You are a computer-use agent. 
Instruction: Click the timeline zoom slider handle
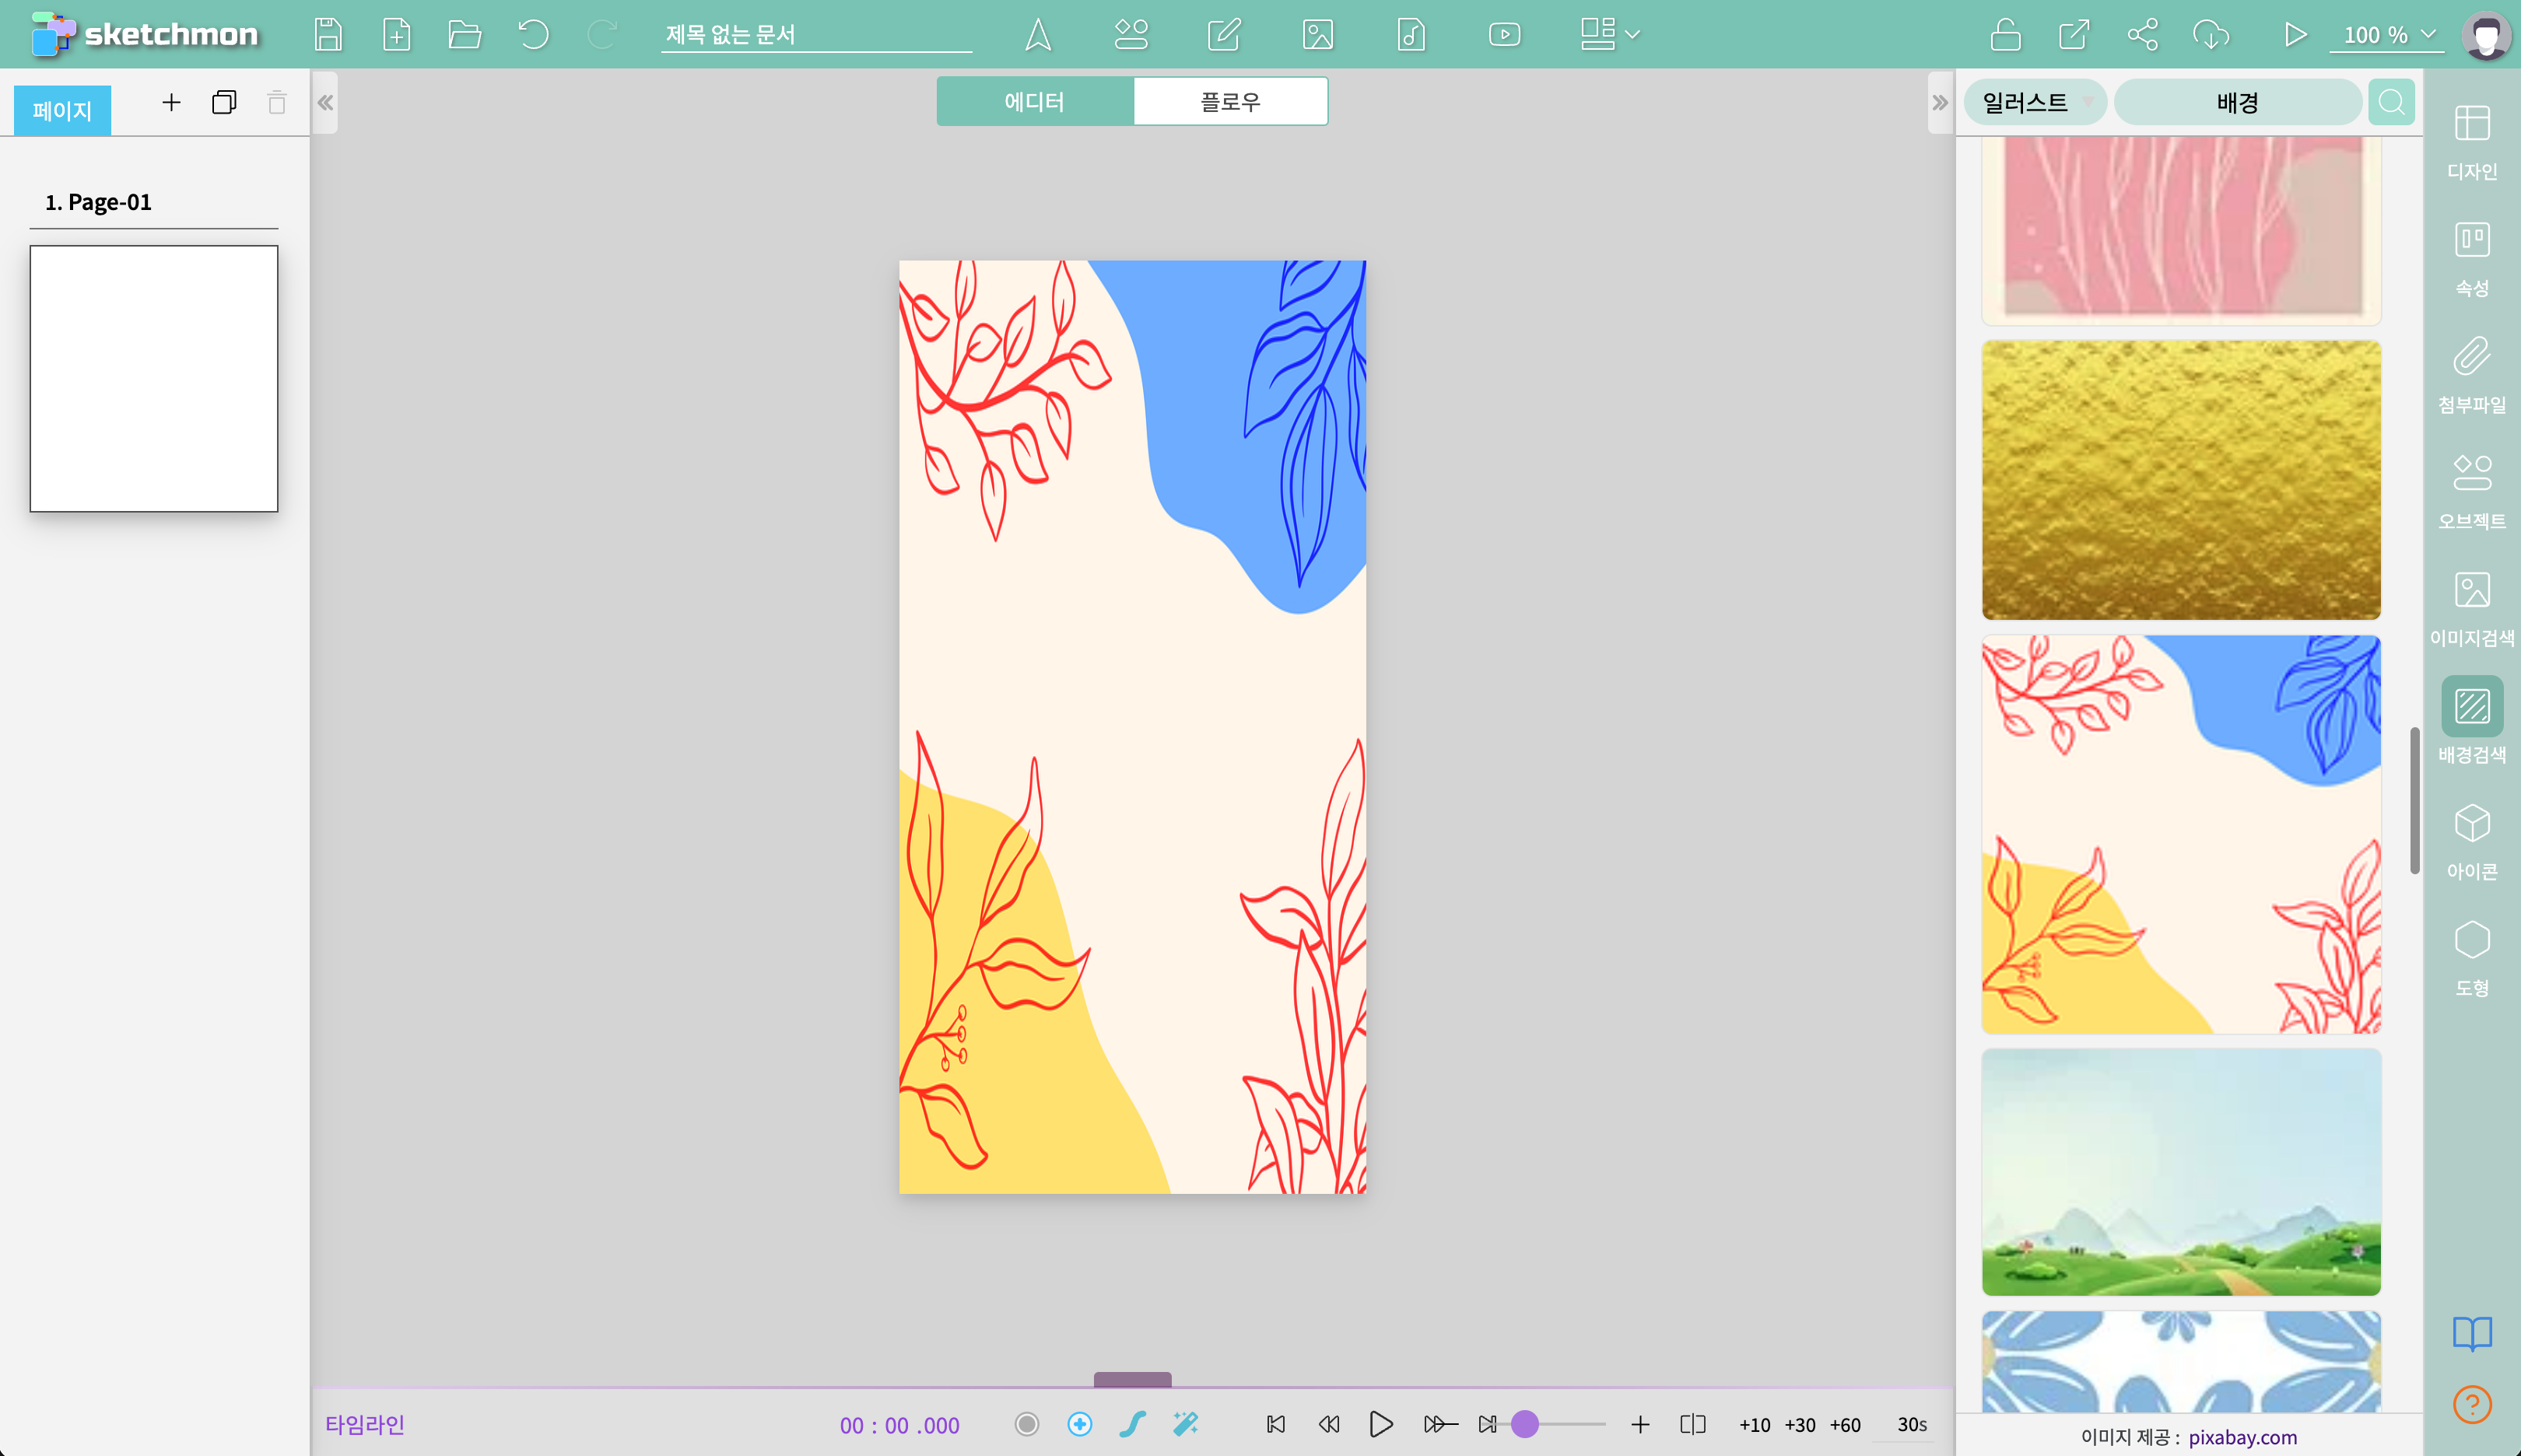tap(1524, 1424)
